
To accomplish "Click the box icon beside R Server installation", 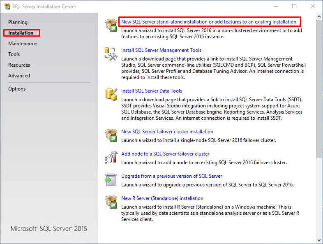I will [x=111, y=202].
